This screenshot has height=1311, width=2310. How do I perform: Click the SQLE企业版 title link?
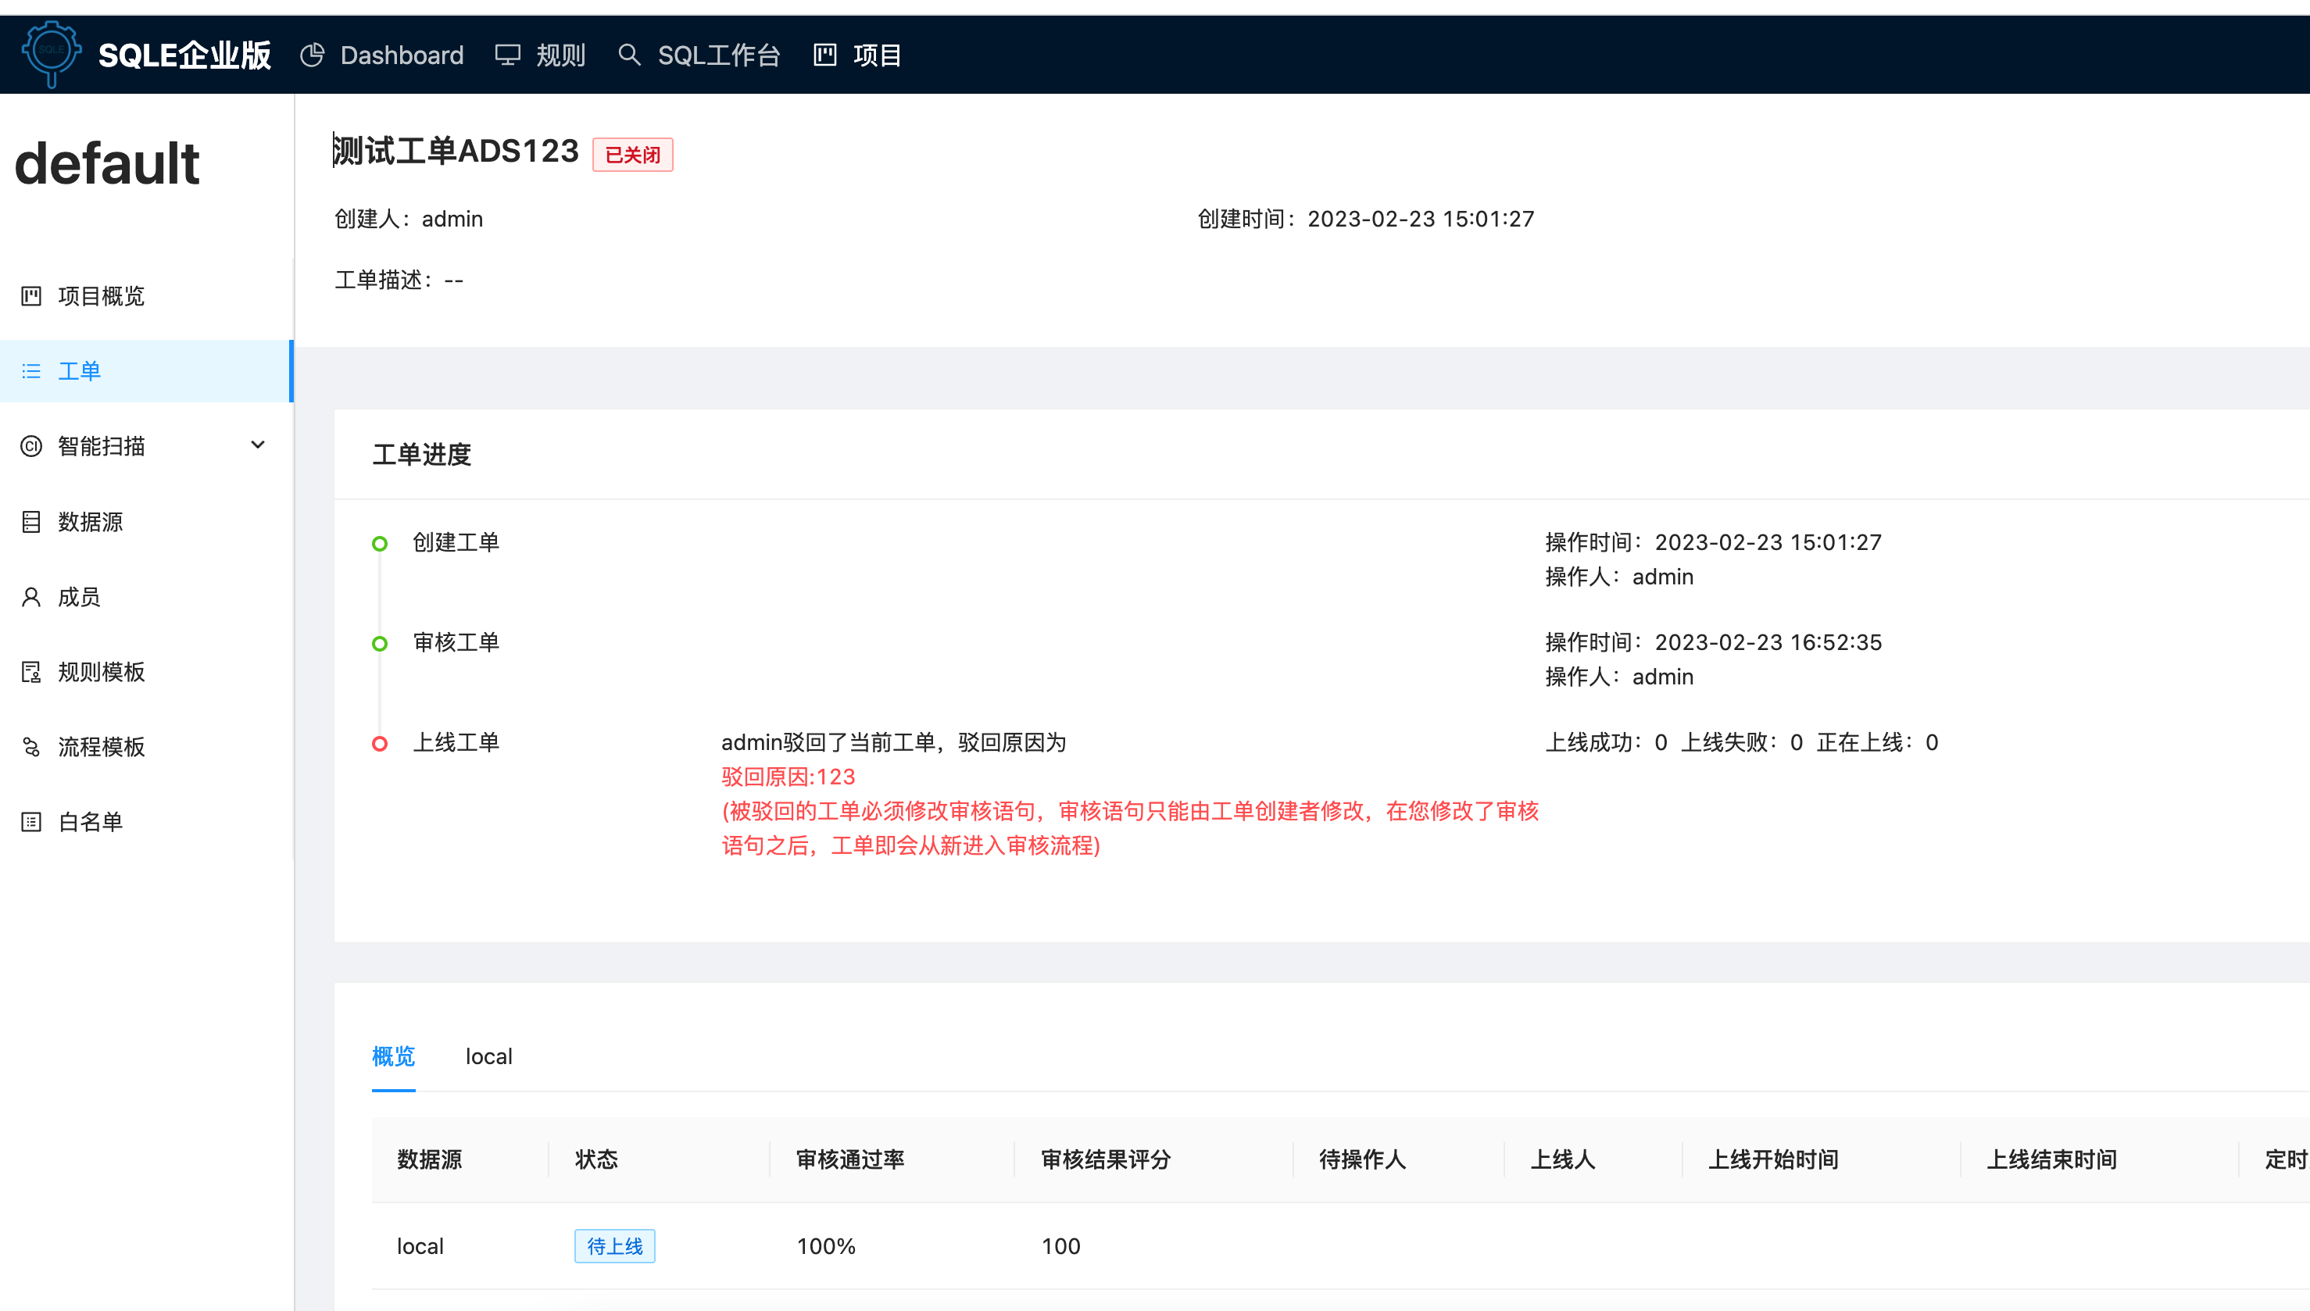coord(184,55)
